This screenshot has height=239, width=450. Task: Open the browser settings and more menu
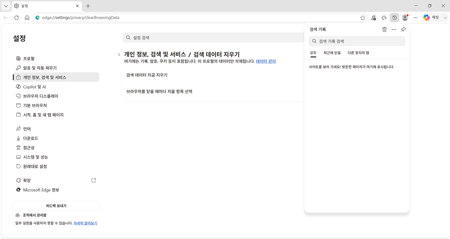415,18
